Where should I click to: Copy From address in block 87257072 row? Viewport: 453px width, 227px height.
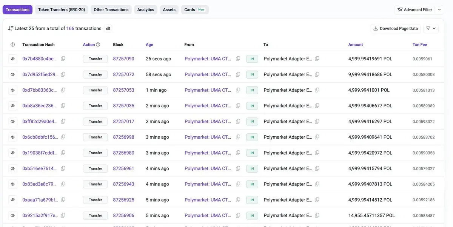coord(238,74)
